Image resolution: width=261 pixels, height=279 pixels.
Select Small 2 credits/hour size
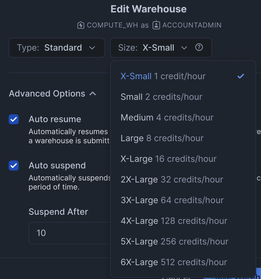click(161, 97)
